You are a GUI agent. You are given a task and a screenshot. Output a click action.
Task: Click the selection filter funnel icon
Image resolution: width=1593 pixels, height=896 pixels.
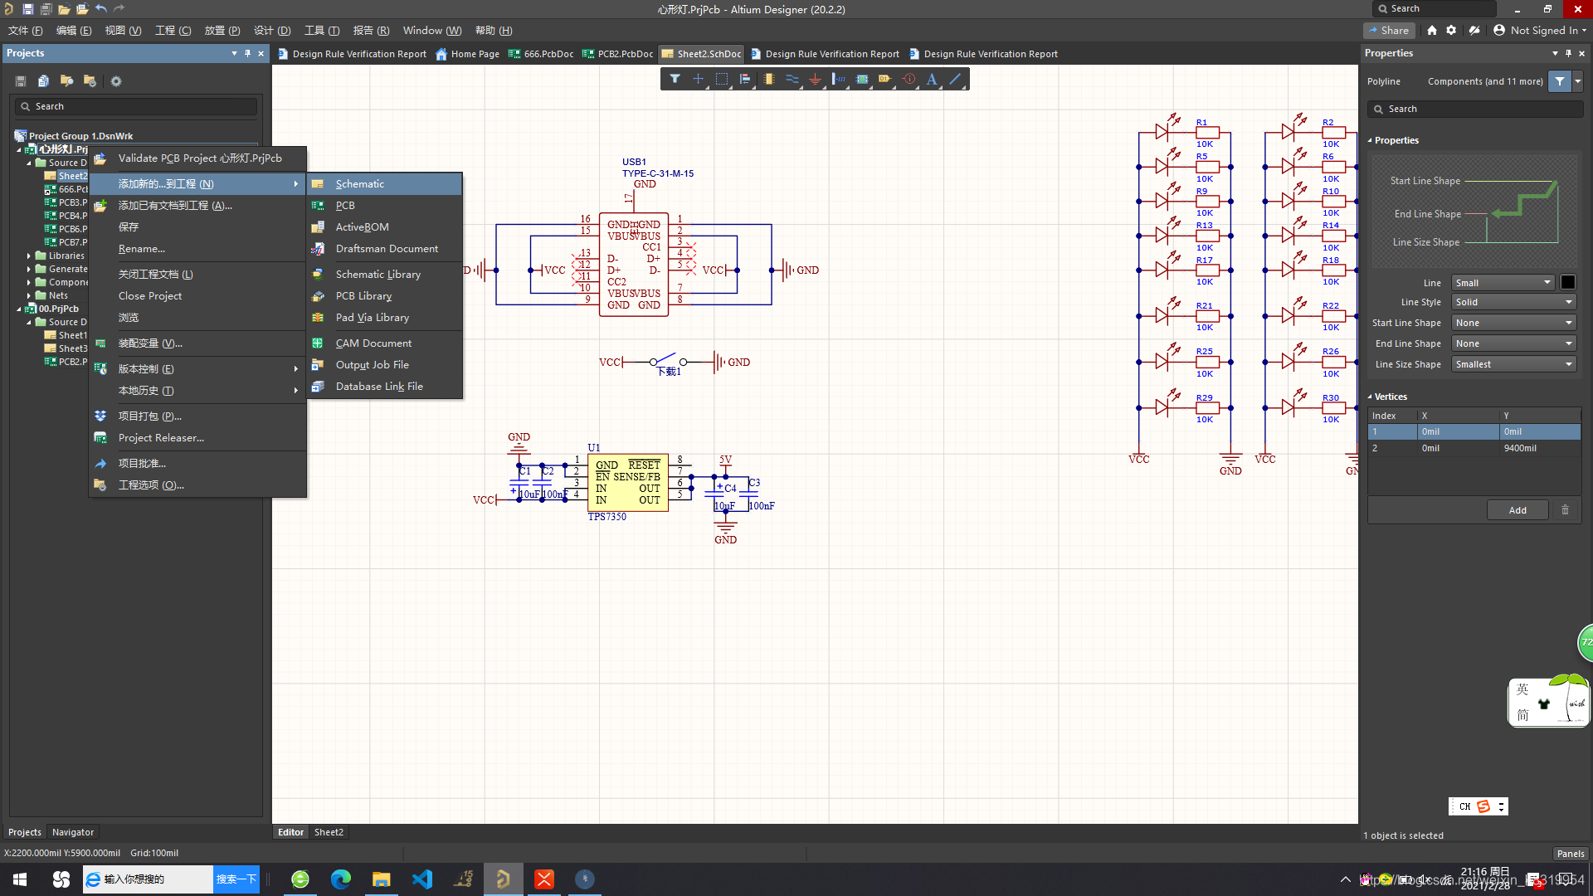coord(675,79)
